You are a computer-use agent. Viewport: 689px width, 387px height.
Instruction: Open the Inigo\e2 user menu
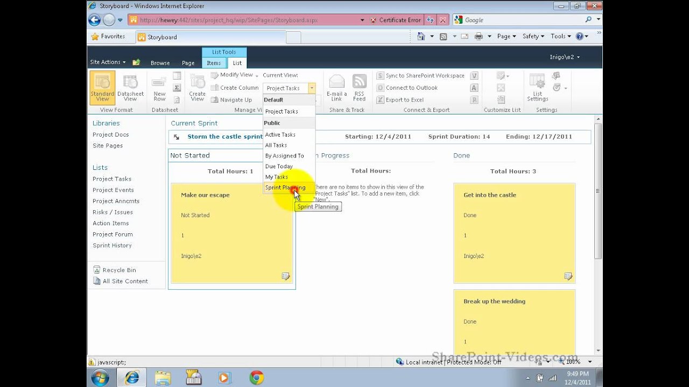565,57
